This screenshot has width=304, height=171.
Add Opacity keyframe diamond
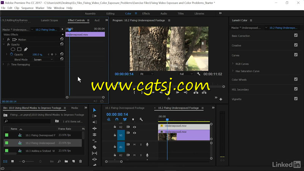(x=52, y=54)
